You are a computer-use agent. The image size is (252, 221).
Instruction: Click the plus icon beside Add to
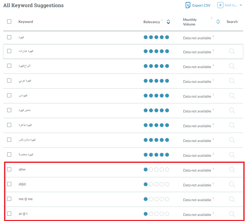point(220,5)
